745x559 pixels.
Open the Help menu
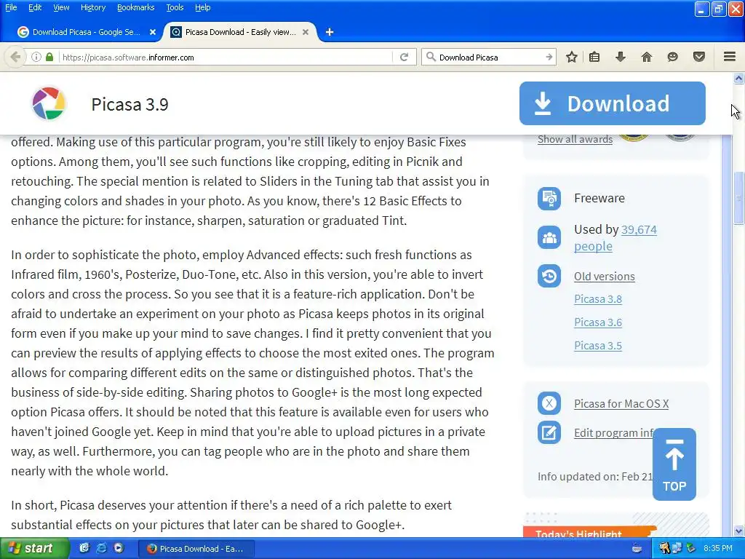click(203, 7)
